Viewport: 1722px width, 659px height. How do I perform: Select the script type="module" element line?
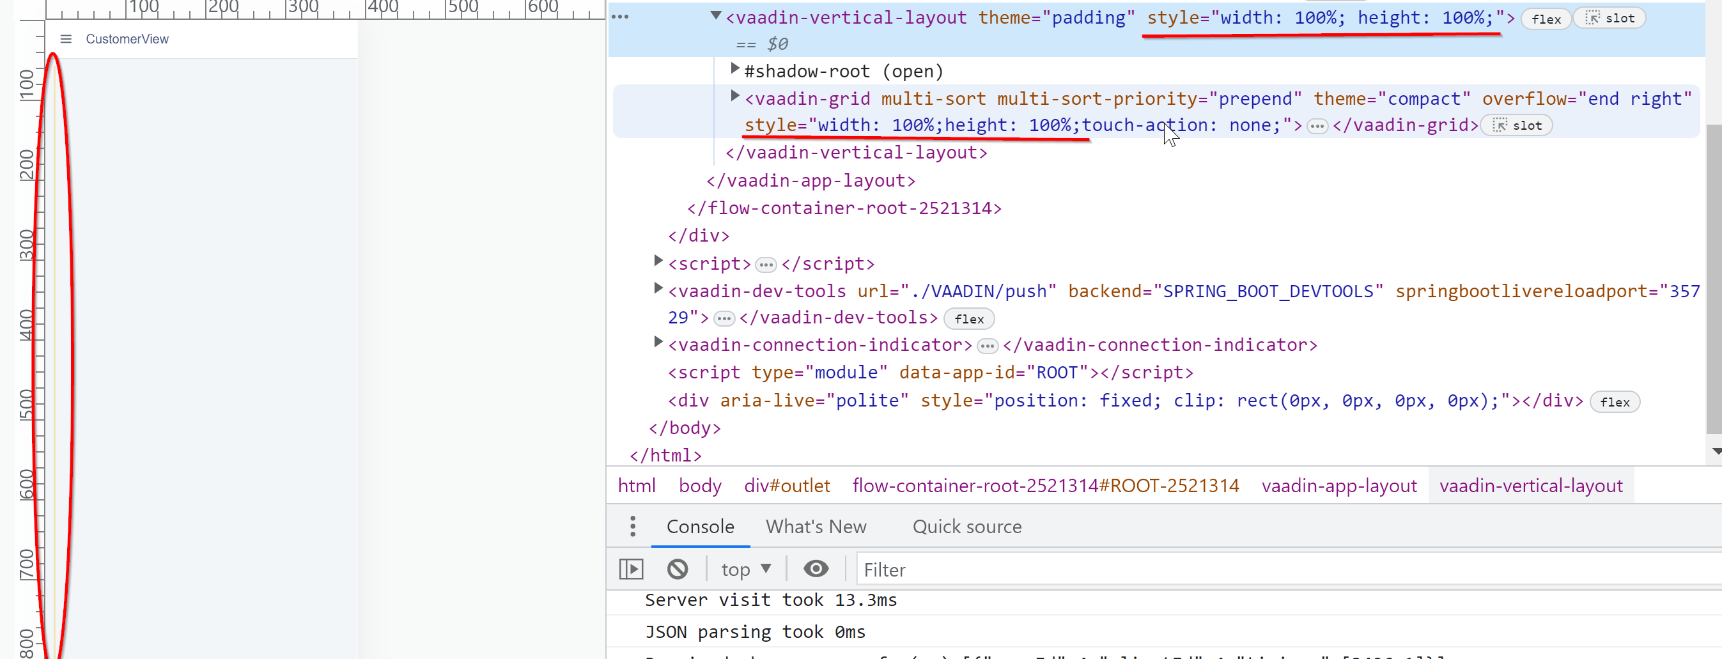[x=931, y=372]
